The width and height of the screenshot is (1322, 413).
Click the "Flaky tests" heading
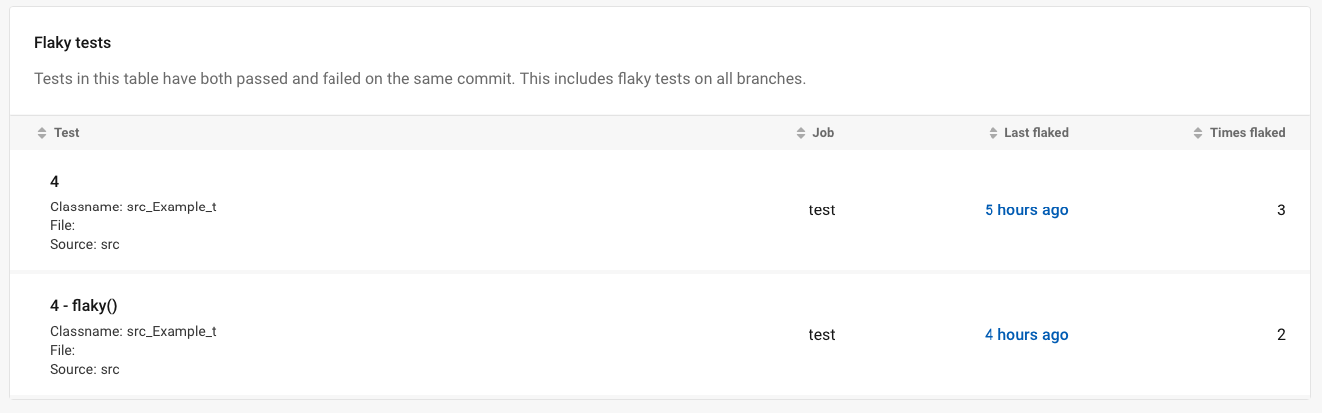pos(72,43)
